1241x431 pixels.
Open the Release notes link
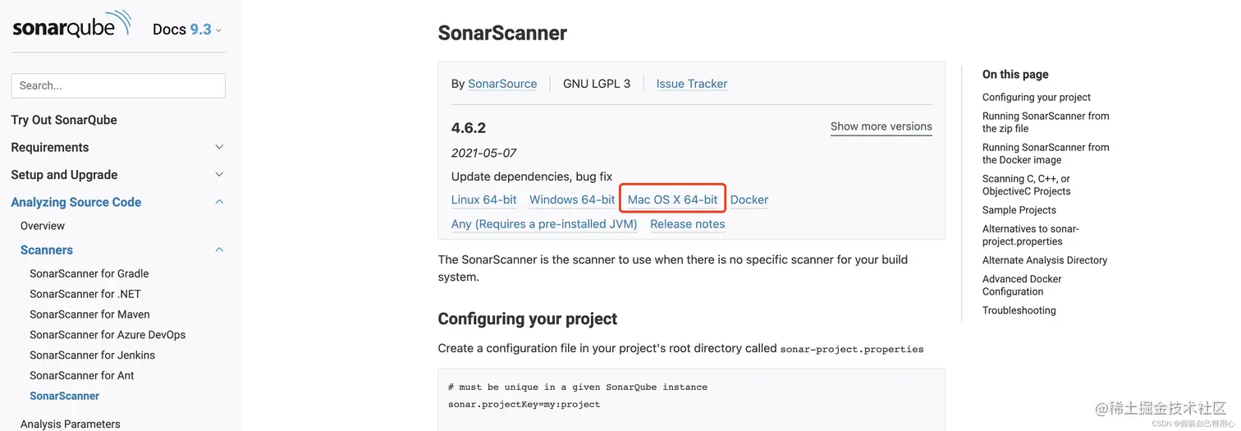tap(688, 224)
